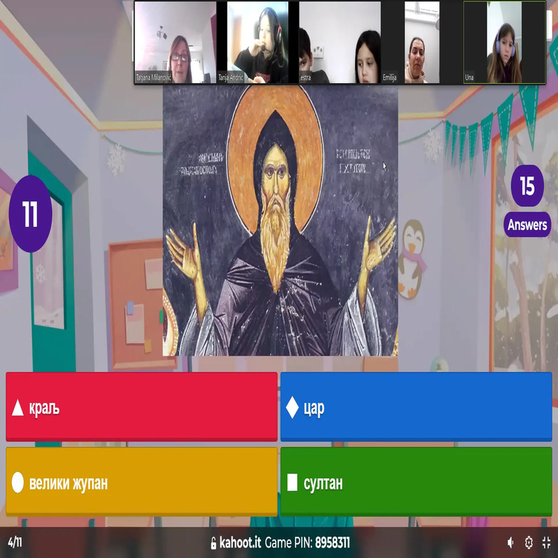Select the red answer краљ
The height and width of the screenshot is (558, 558).
tap(142, 407)
